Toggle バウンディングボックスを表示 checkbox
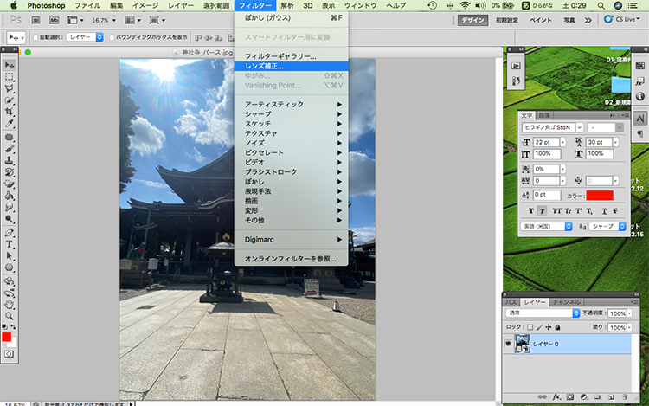This screenshot has width=649, height=406. point(112,37)
